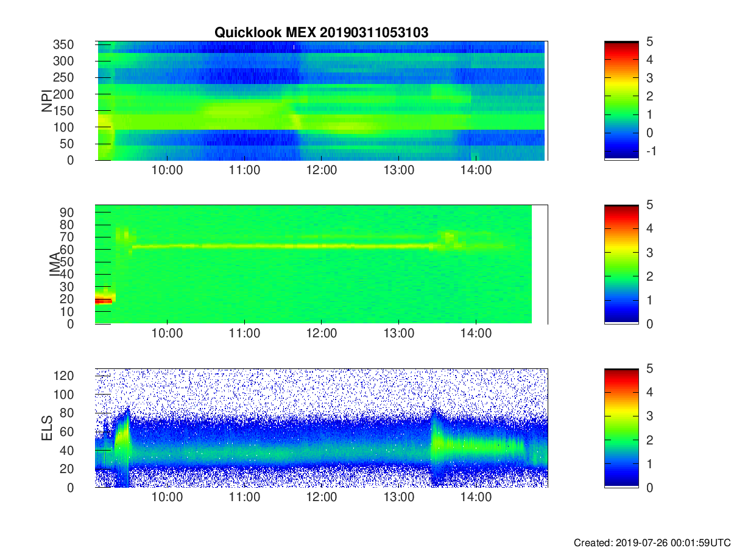Click the 13:00 tick under the NPI panel

pos(398,170)
